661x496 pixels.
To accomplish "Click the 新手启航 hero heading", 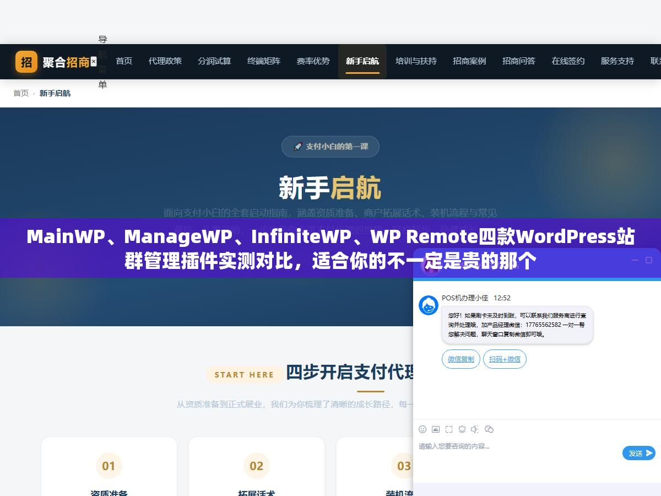I will pos(330,188).
